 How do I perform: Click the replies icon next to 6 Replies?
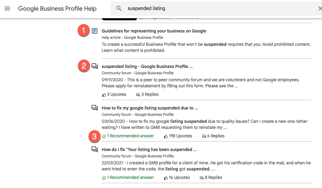click(x=204, y=136)
